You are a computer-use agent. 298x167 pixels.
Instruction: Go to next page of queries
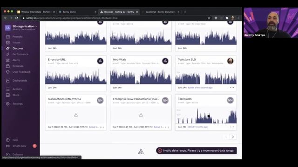pyautogui.click(x=233, y=137)
